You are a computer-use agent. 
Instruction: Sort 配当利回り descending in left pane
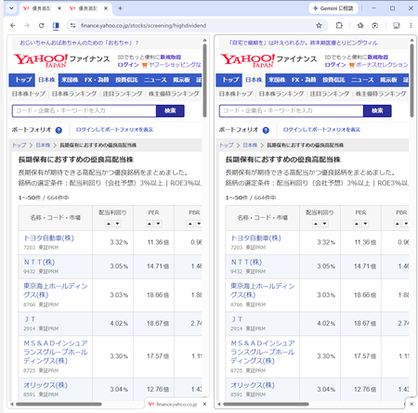[x=117, y=224]
